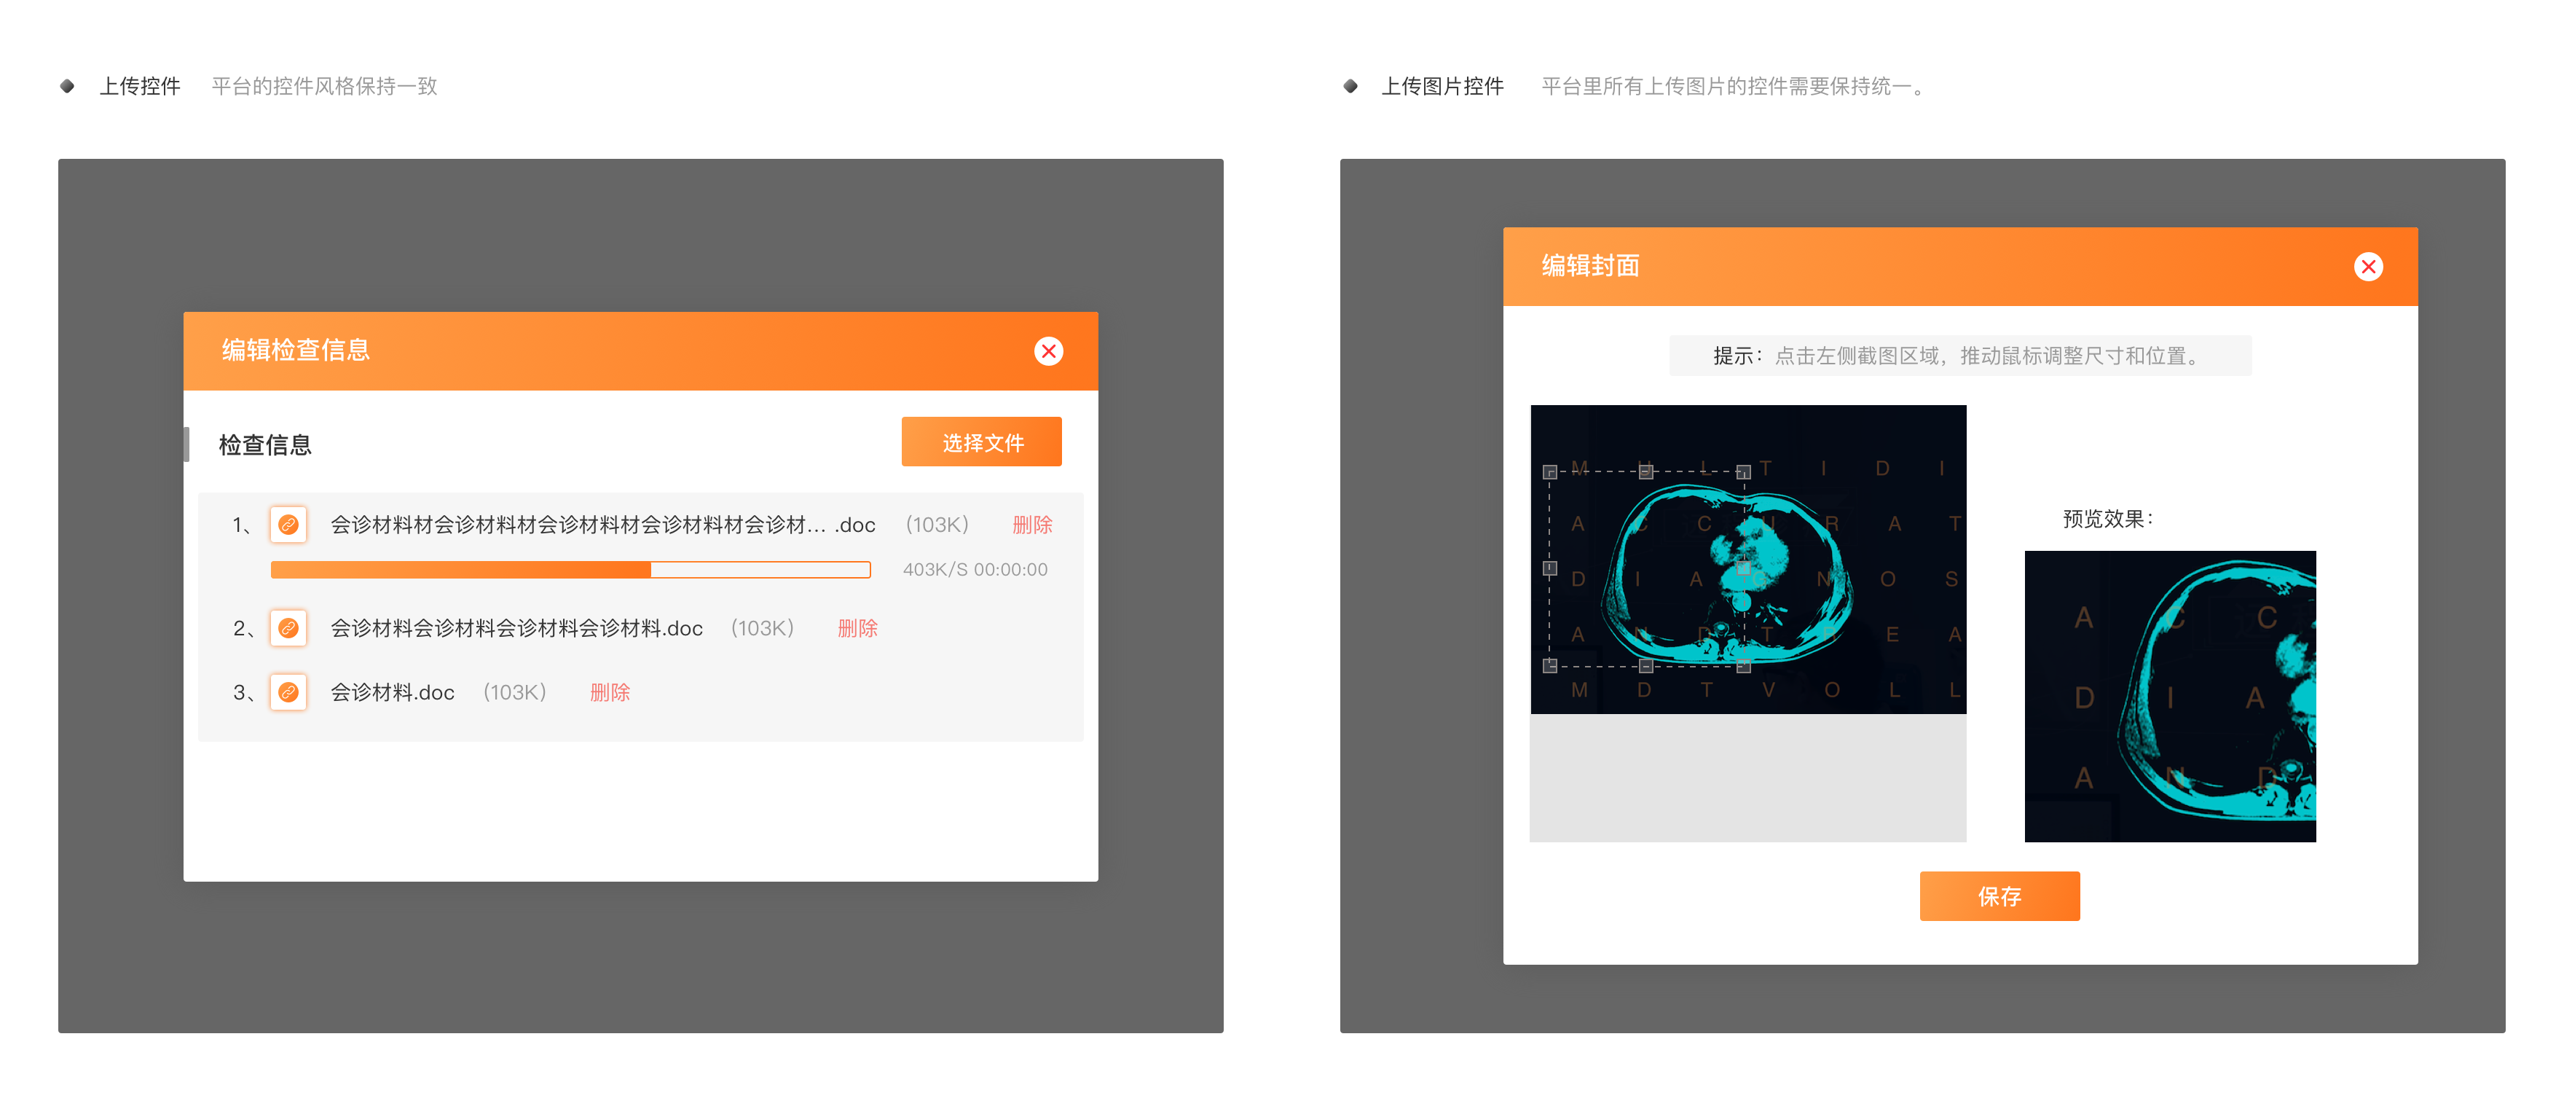Open file 会诊材料.doc name
This screenshot has width=2564, height=1109.
tap(392, 692)
